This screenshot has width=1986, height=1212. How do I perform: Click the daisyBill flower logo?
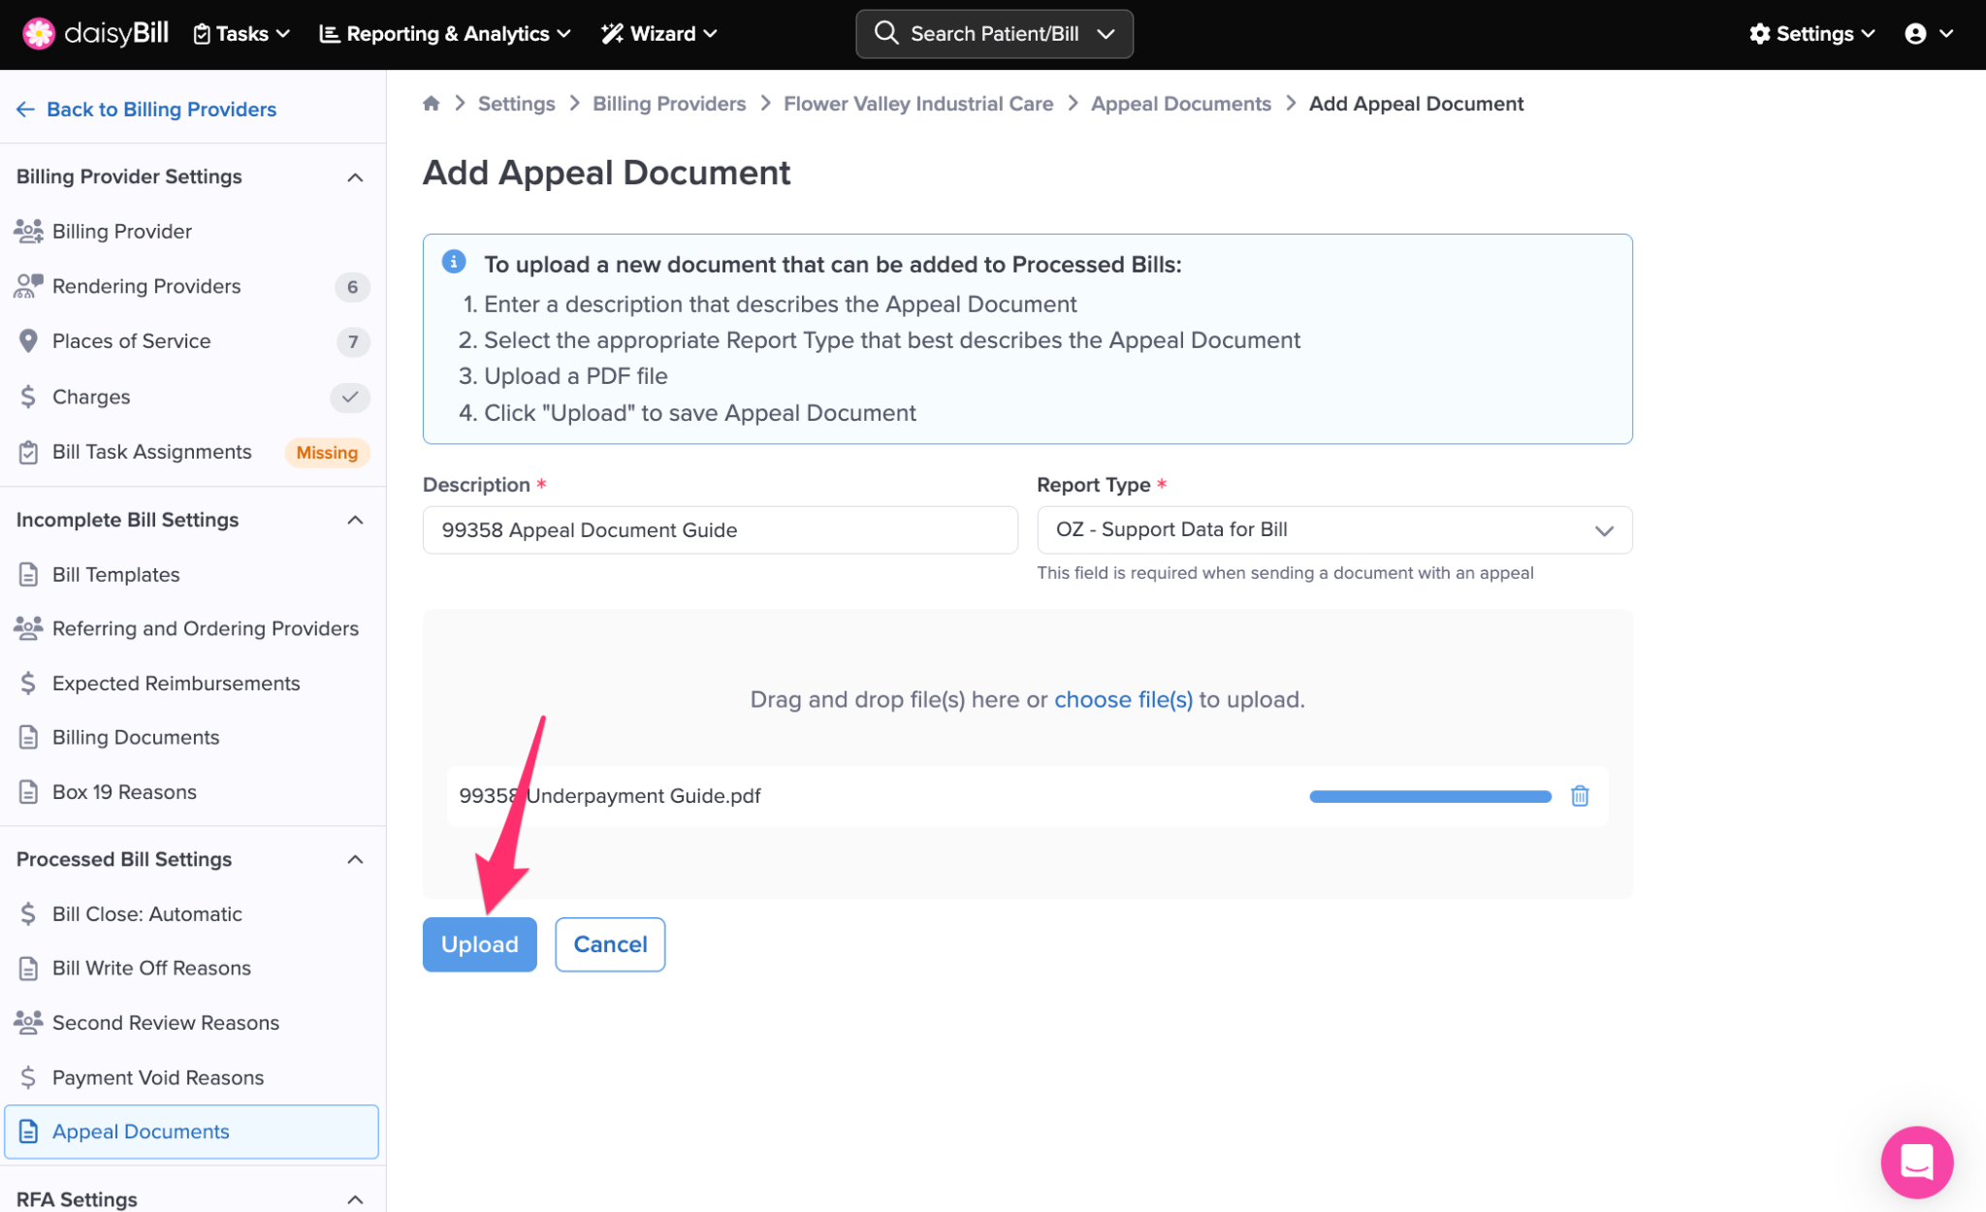coord(39,34)
